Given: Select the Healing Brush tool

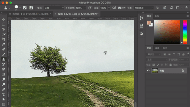Looking at the screenshot, I should click(4, 49).
